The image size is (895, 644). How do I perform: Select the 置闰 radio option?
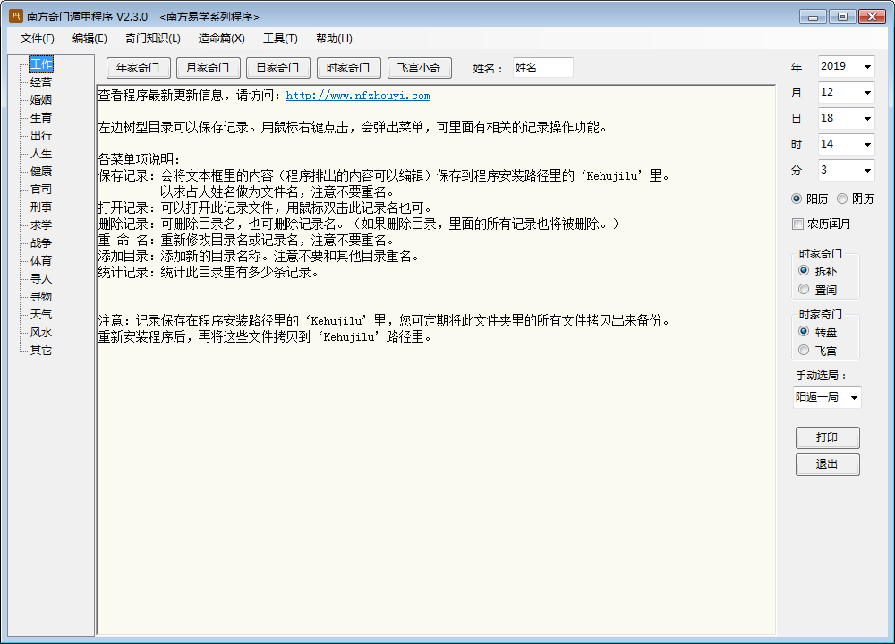(x=804, y=289)
